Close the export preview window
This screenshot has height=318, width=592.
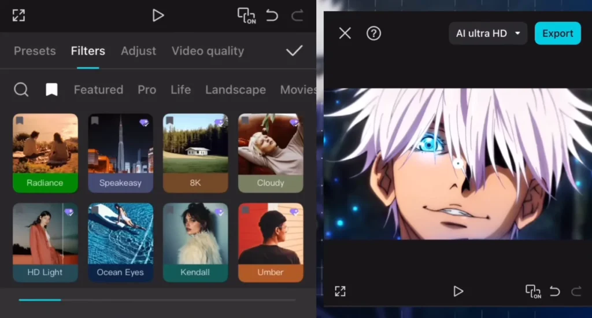[x=345, y=33]
